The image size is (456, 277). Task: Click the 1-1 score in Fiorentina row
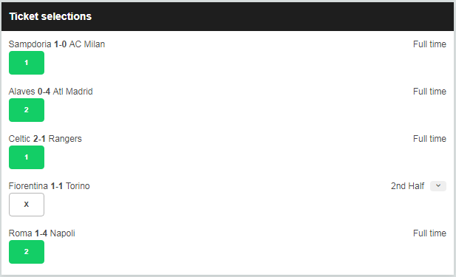click(x=57, y=186)
